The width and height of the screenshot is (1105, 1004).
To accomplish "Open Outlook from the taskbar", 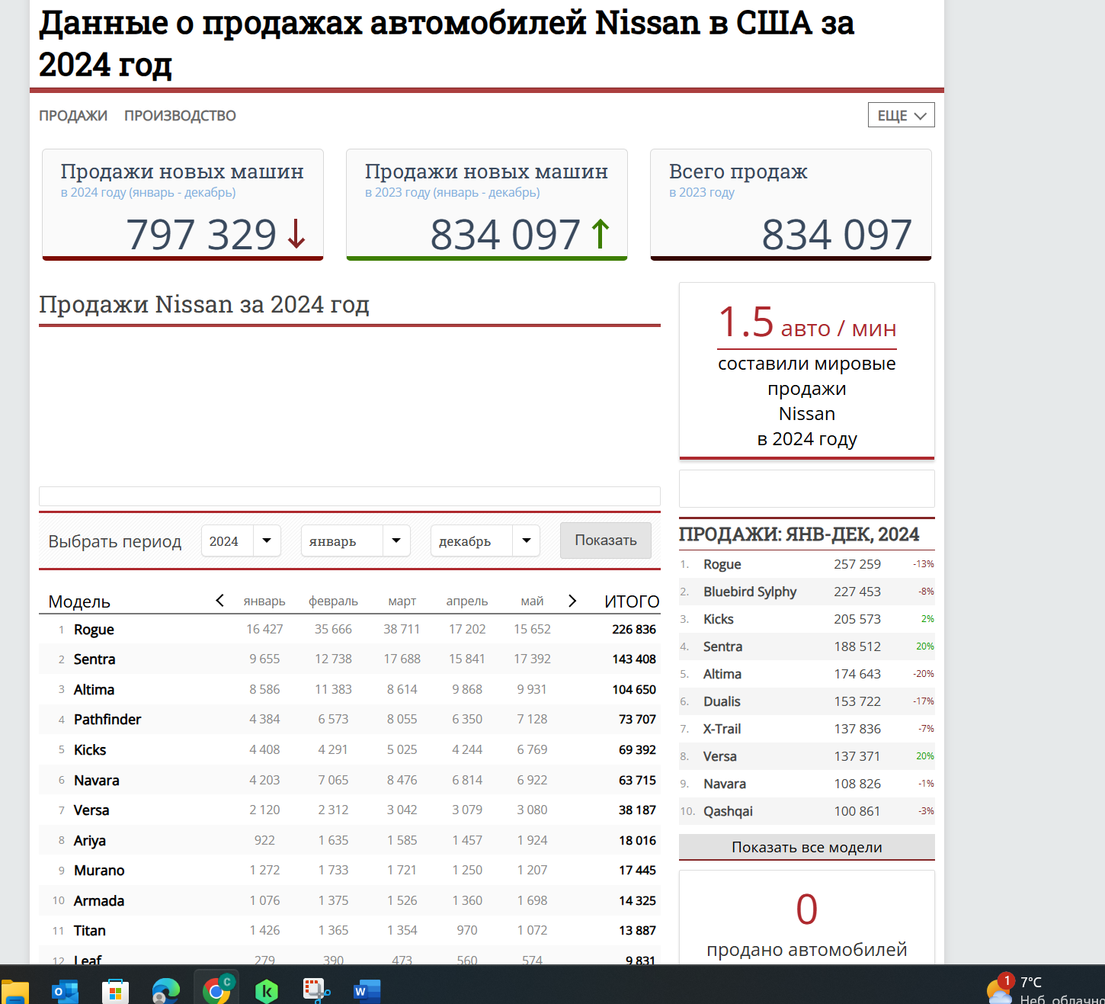I will pos(65,991).
